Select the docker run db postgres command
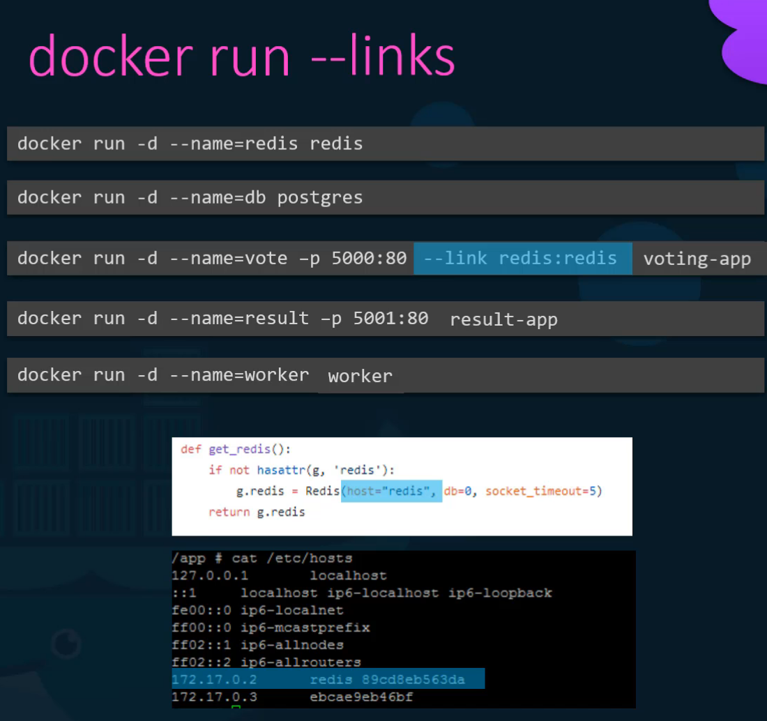Screen dimensions: 767x721 coord(190,198)
